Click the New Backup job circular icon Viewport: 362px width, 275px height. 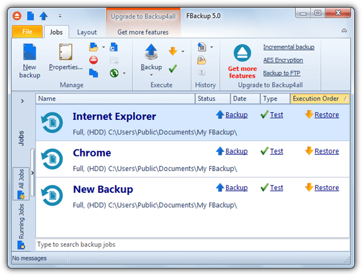[52, 196]
